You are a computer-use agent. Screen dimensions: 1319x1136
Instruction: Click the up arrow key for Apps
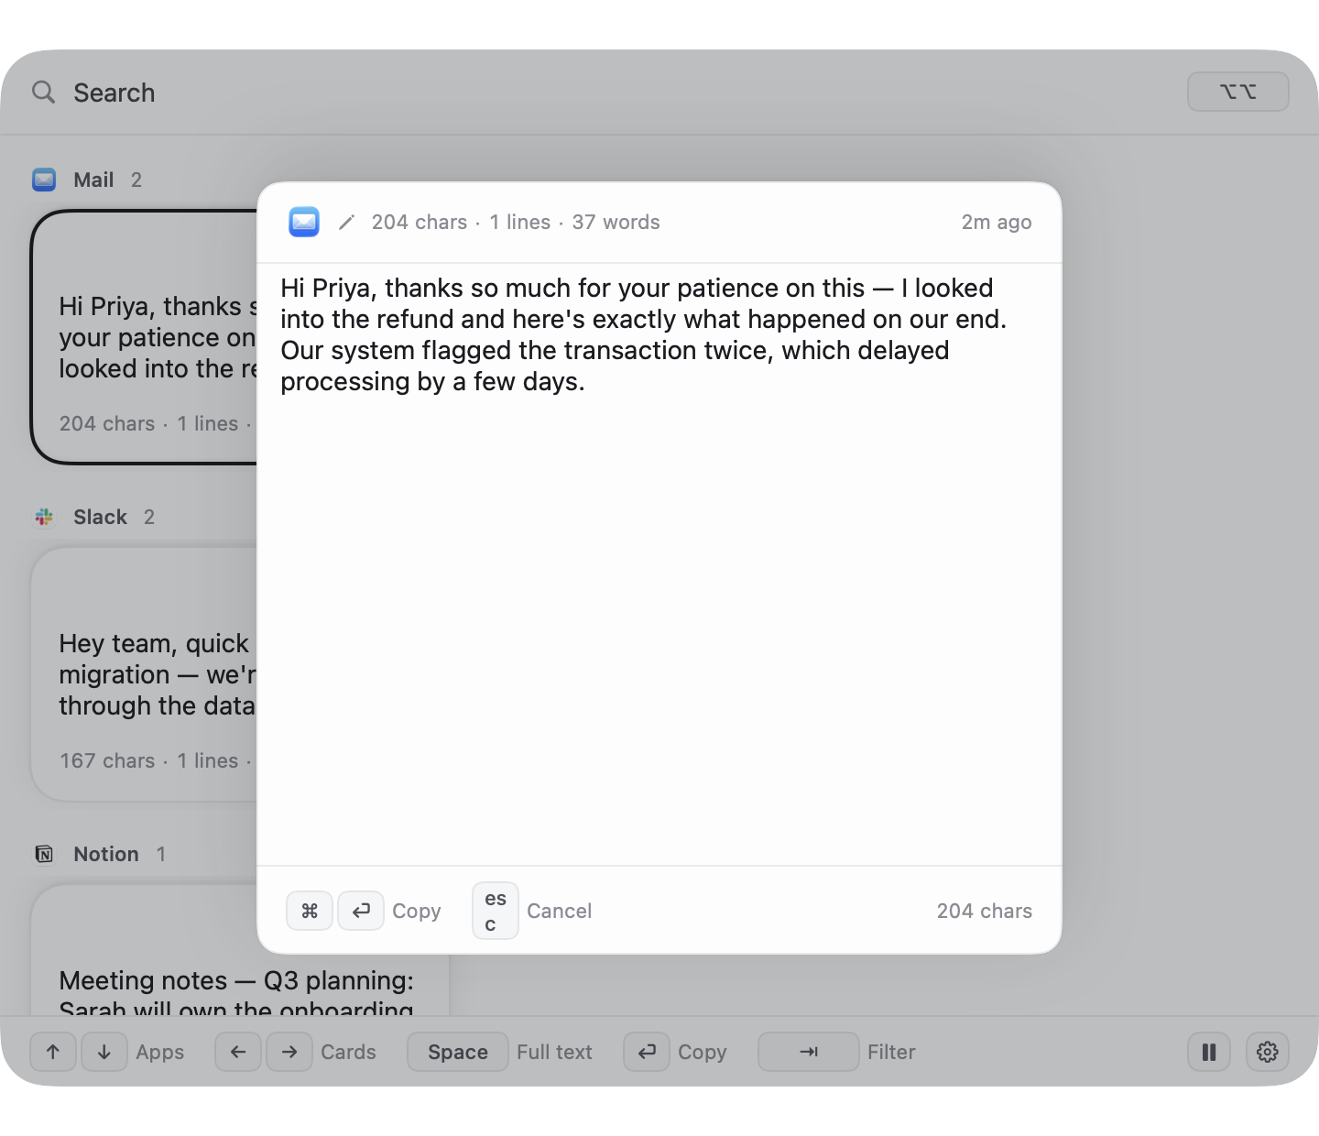tap(53, 1052)
